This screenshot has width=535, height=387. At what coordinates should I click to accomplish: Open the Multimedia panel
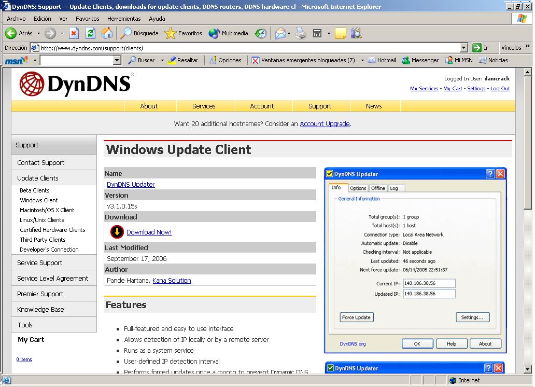228,33
